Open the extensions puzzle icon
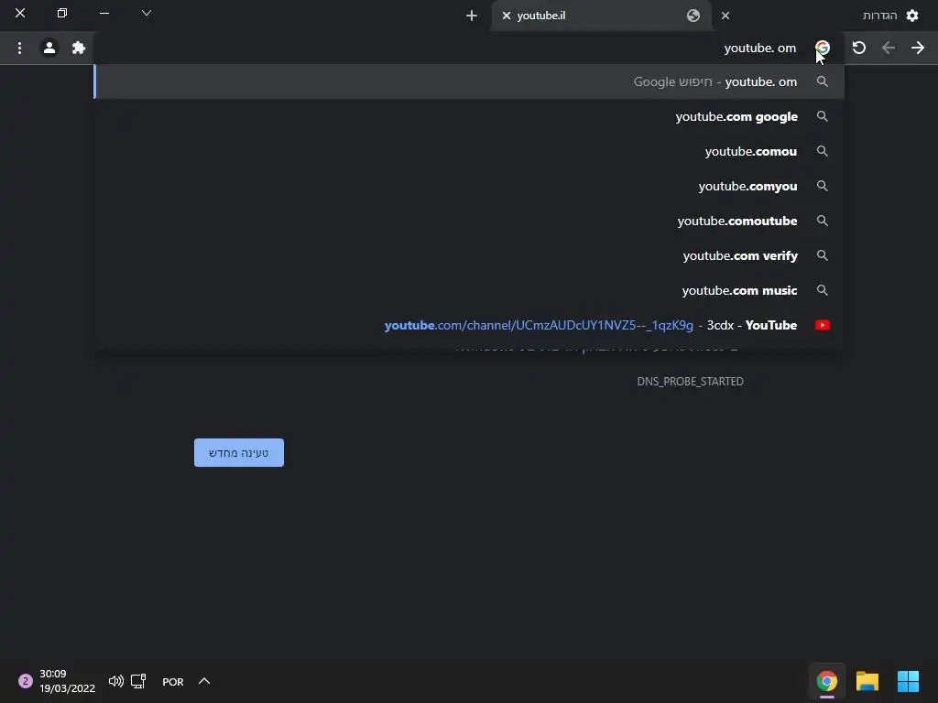The width and height of the screenshot is (938, 703). pyautogui.click(x=79, y=48)
